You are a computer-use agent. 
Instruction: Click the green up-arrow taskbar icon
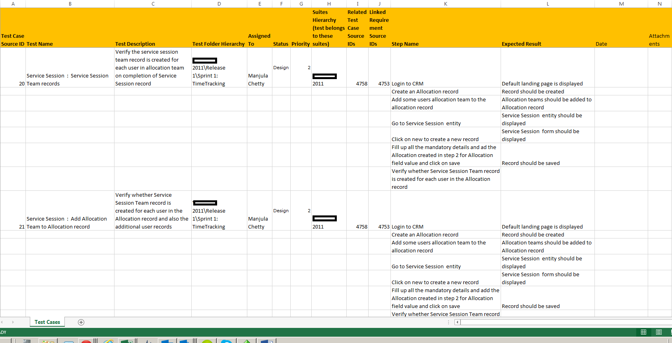[x=247, y=341]
